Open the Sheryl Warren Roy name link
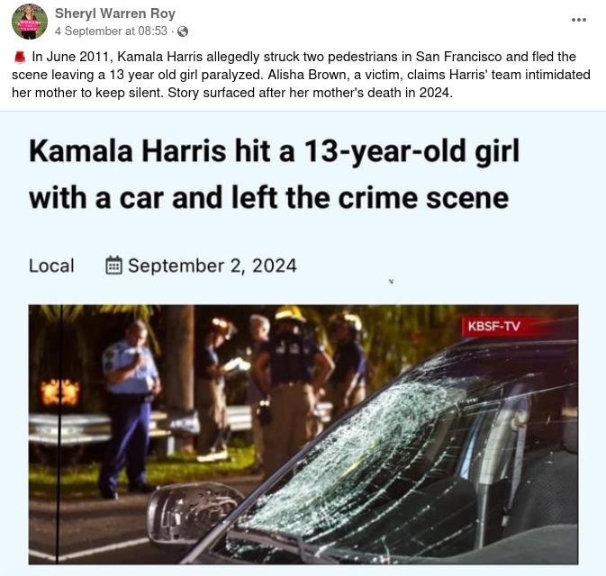 115,13
